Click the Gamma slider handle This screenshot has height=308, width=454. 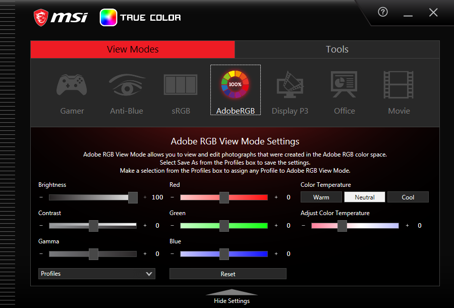(x=93, y=254)
